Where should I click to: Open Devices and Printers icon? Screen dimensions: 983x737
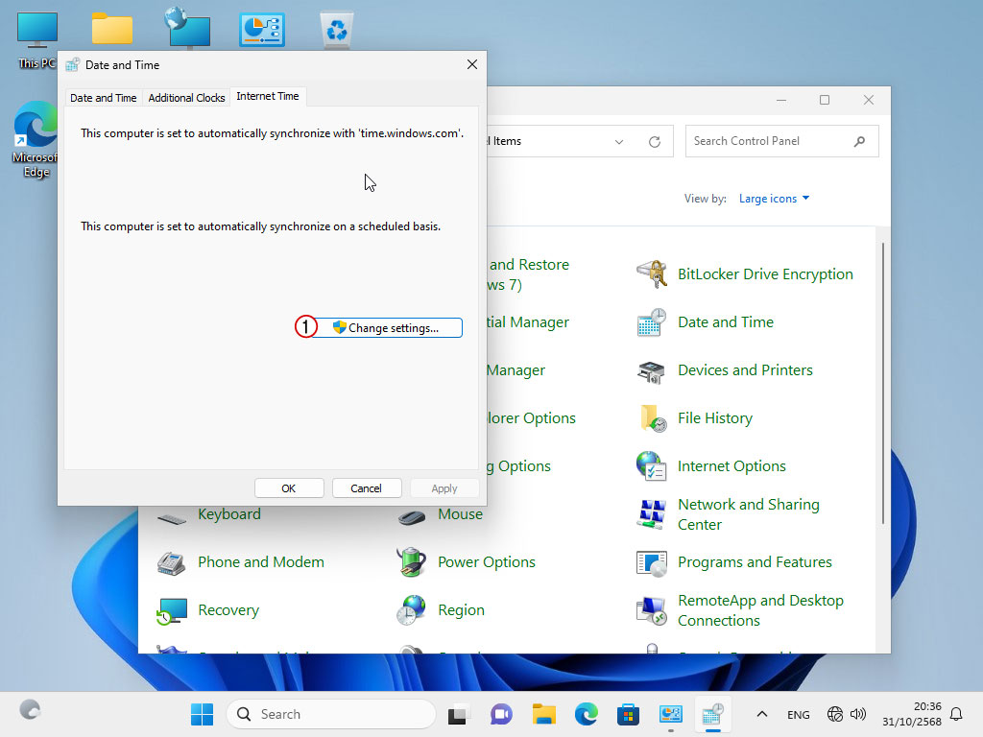click(x=652, y=370)
